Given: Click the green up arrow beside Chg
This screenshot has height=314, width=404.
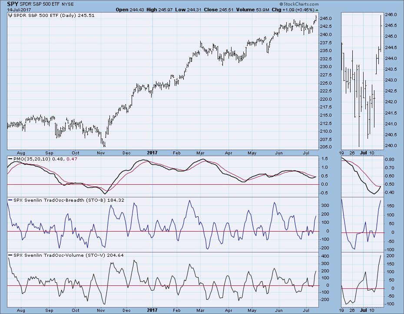Looking at the screenshot, I should pyautogui.click(x=316, y=10).
